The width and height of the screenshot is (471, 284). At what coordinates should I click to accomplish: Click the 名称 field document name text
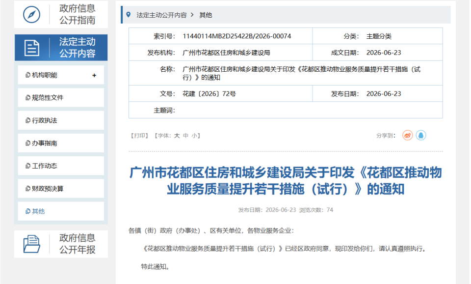click(x=301, y=73)
